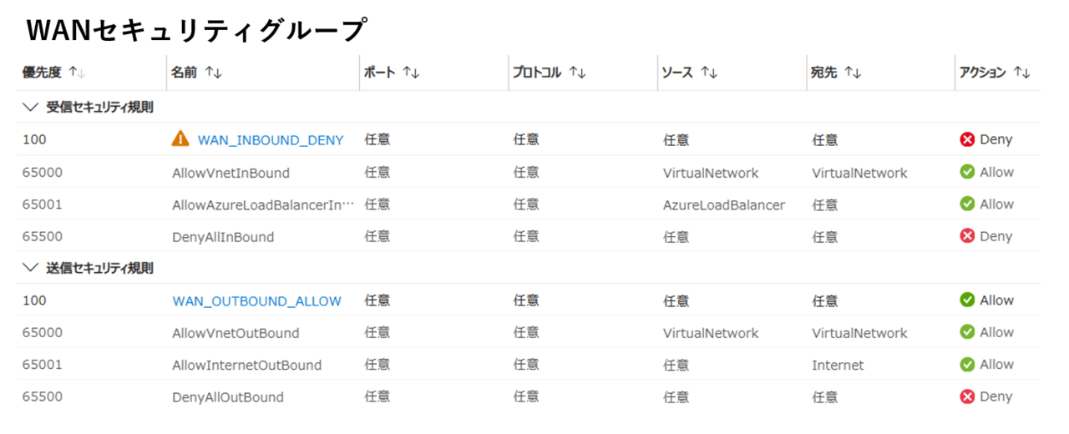Image resolution: width=1069 pixels, height=434 pixels.
Task: Click red Deny icon in WAN_INBOUND_DENY row
Action: (x=967, y=139)
